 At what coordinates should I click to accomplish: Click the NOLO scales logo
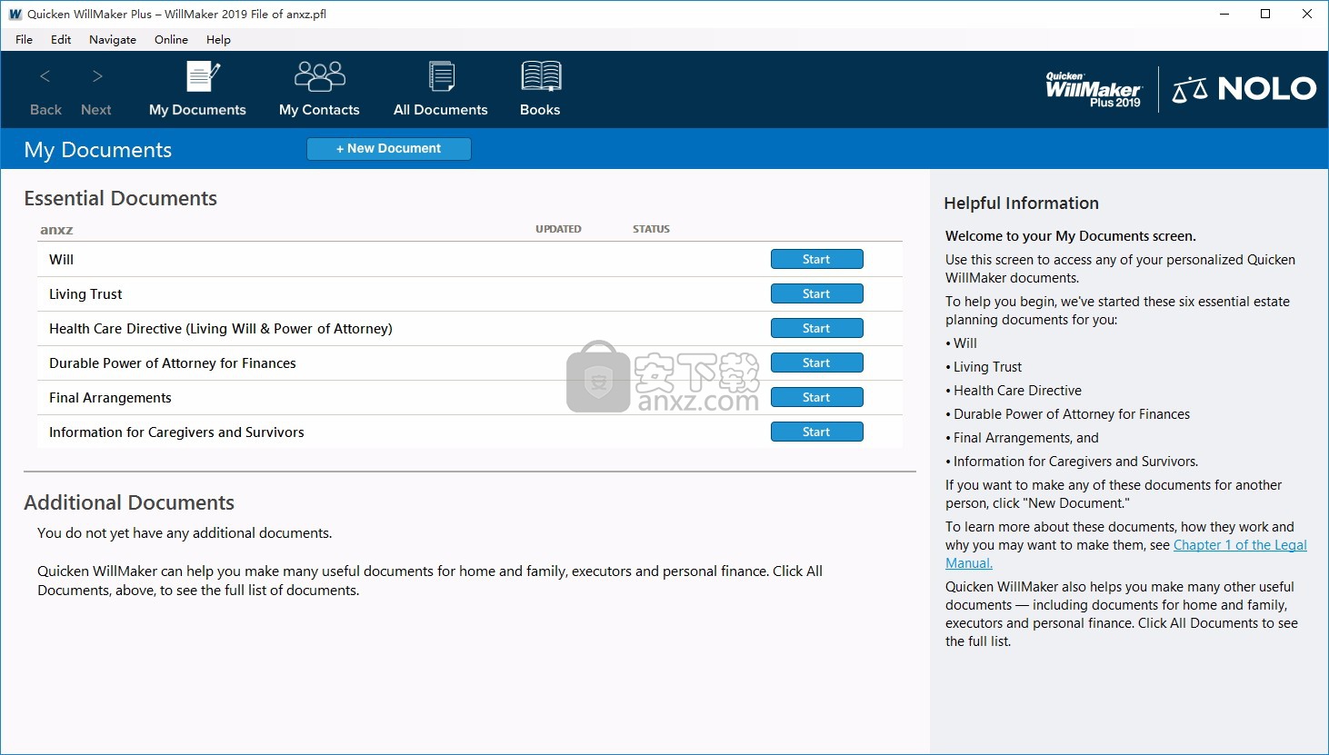pyautogui.click(x=1244, y=89)
